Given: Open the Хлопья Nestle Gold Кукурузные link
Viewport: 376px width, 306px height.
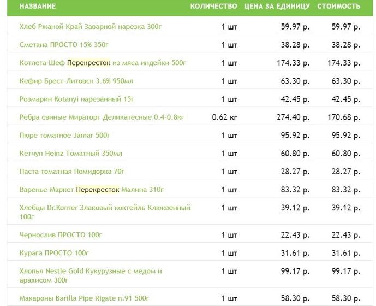Looking at the screenshot, I should (91, 275).
